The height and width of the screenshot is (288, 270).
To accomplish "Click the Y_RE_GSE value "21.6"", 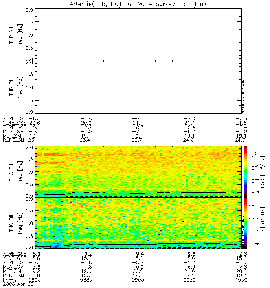I will [241, 123].
